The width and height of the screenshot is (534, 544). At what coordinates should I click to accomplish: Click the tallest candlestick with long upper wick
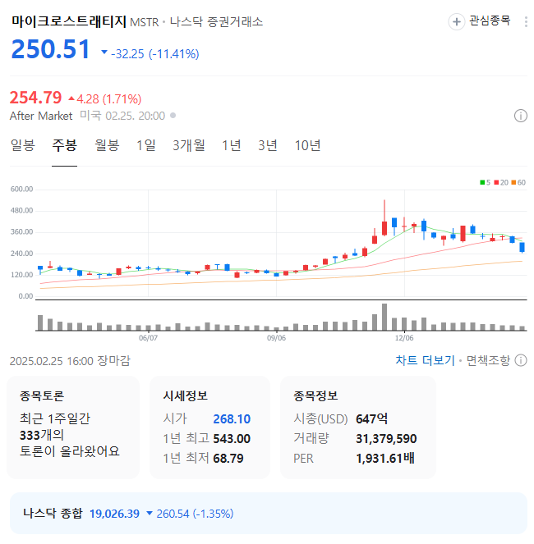click(x=384, y=218)
